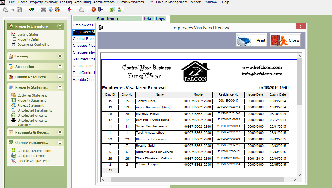Expand the Accounting panel

pos(60,67)
